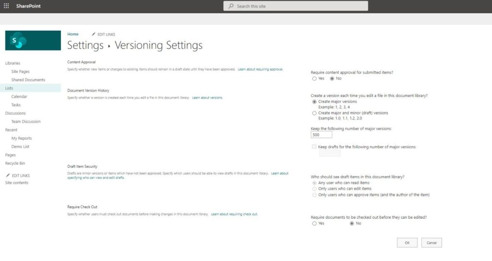Viewport: 492px width, 261px height.
Task: Click the Search this site box
Action: click(x=295, y=6)
